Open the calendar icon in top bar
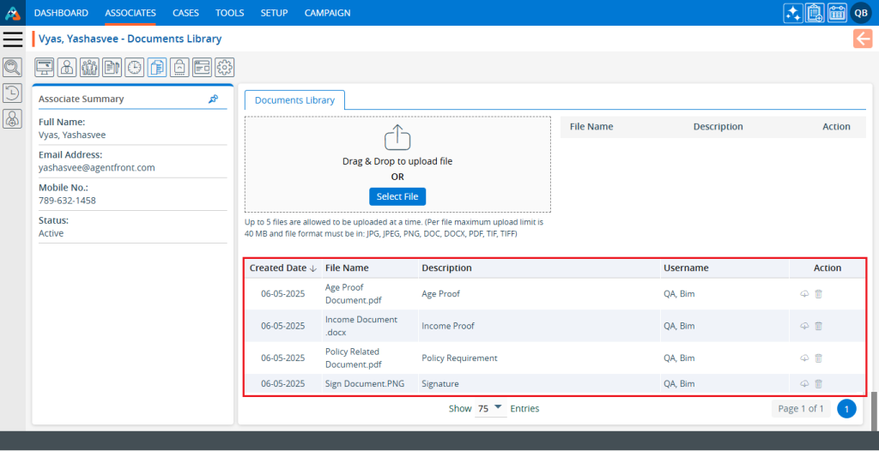This screenshot has height=451, width=879. coord(837,13)
